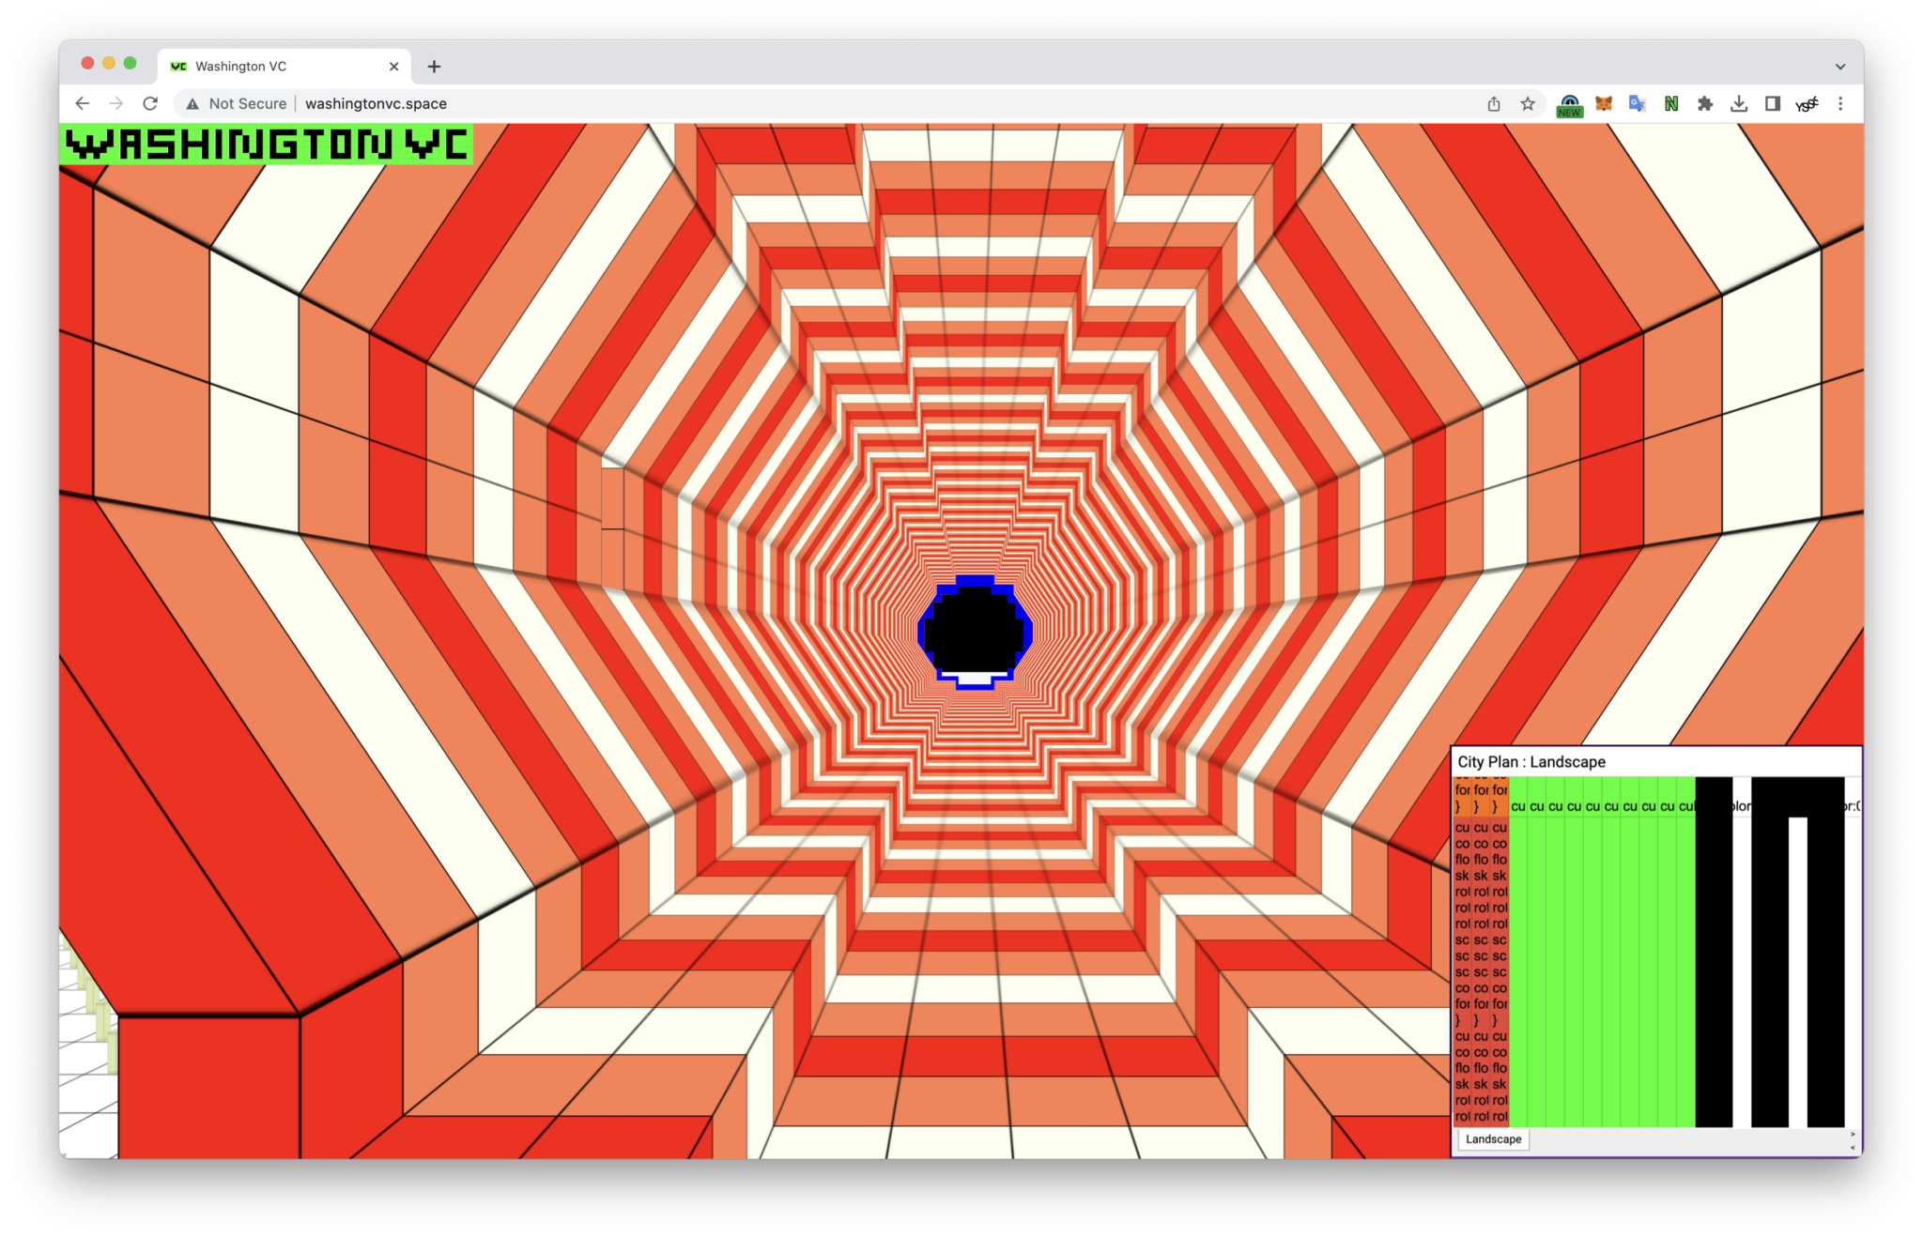Select the Landscape tab in City Plan

click(1493, 1139)
